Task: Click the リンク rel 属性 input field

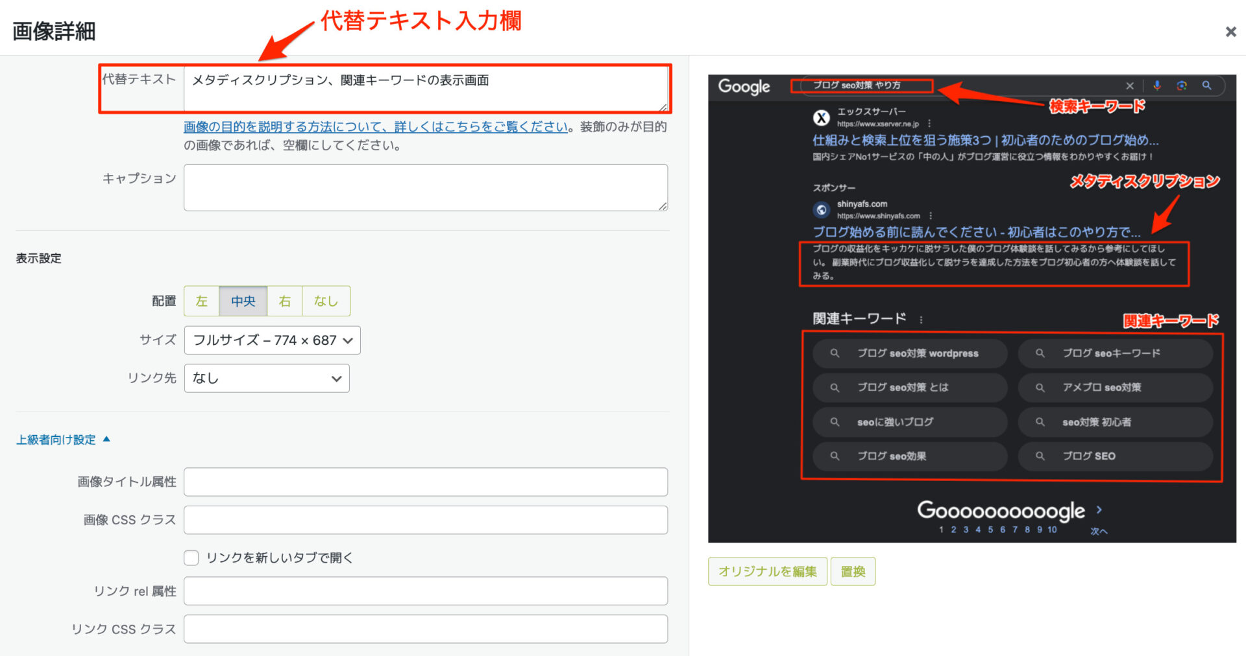Action: click(426, 591)
